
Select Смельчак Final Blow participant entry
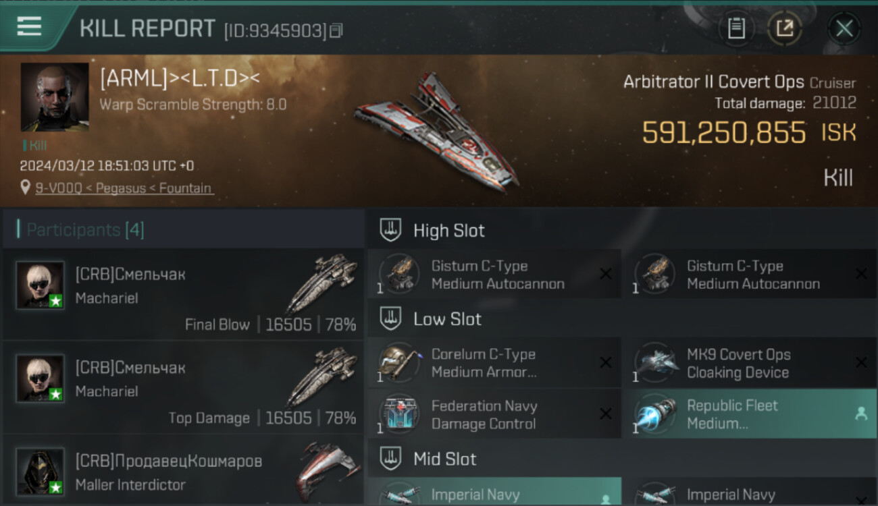click(183, 294)
